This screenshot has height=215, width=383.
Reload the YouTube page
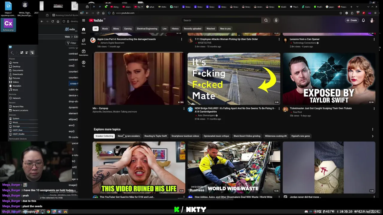pyautogui.click(x=98, y=13)
